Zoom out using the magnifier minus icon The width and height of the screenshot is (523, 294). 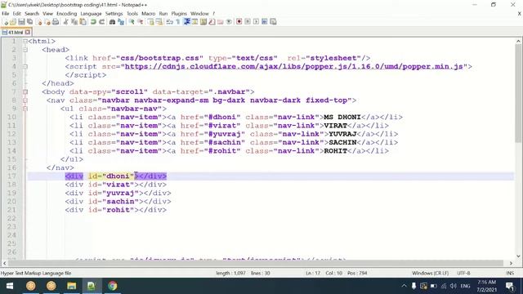pyautogui.click(x=141, y=22)
